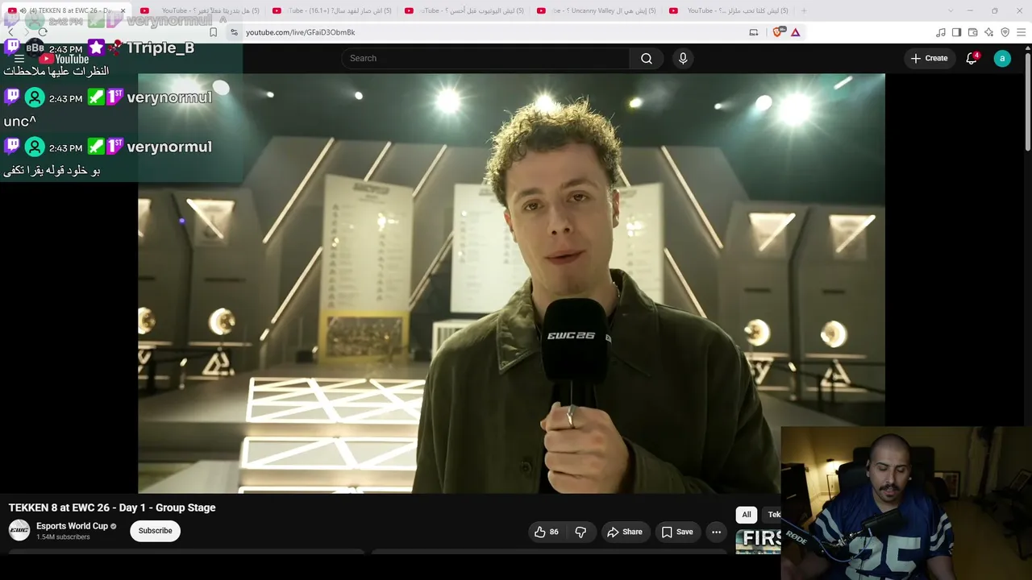Open Brave Rewards triangle icon
The image size is (1032, 580).
(796, 32)
